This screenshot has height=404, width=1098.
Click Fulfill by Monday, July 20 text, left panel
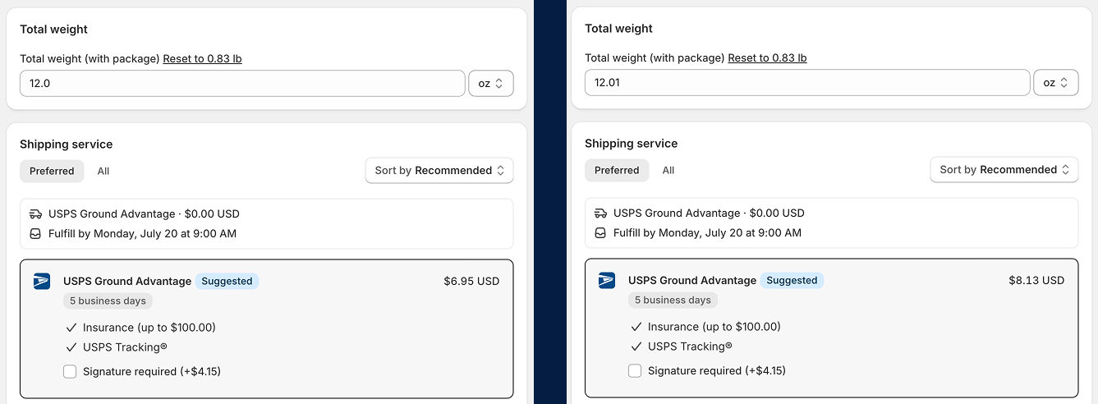coord(142,233)
